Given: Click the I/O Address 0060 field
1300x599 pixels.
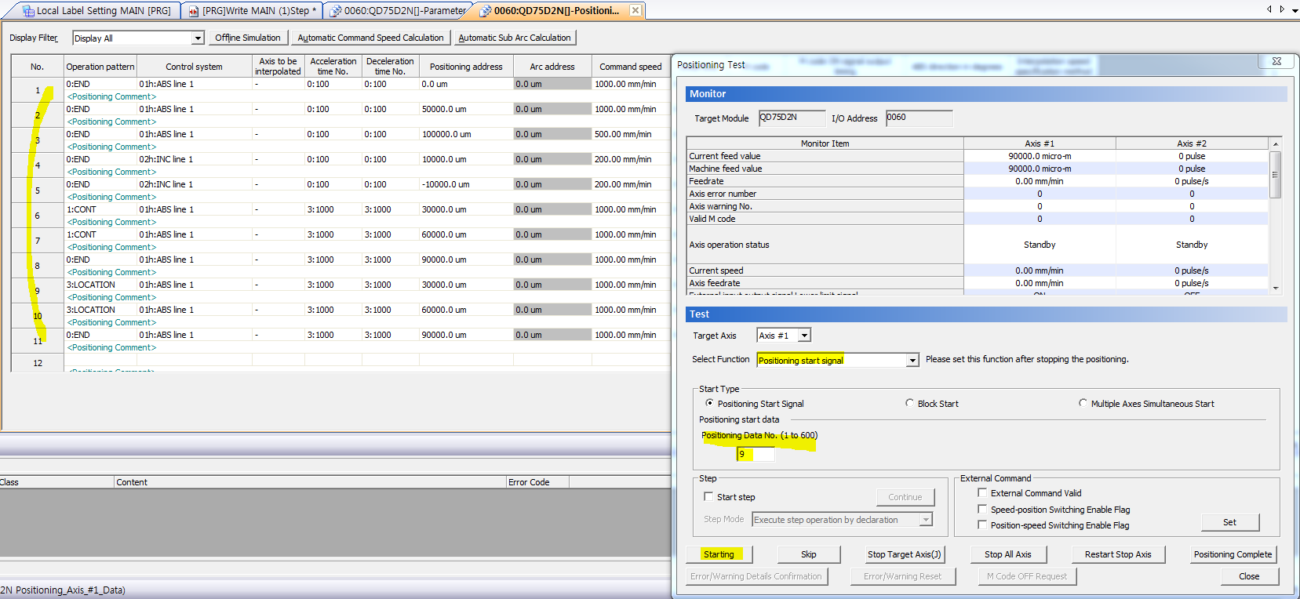Looking at the screenshot, I should [x=919, y=118].
